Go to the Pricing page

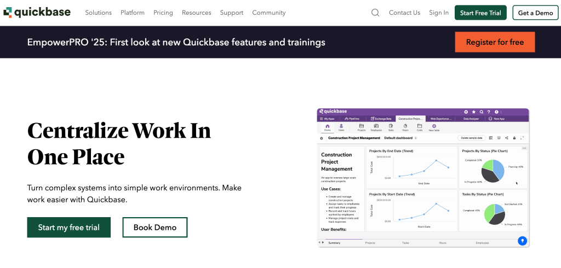pos(163,13)
